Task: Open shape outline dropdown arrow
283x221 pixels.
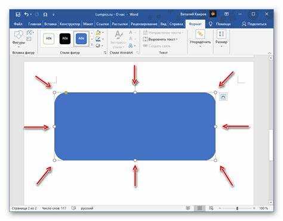Action: click(x=103, y=39)
